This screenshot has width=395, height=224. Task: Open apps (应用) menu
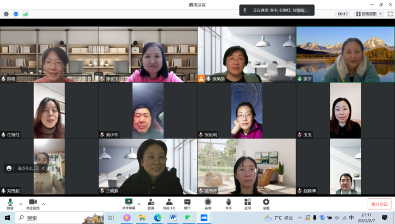248,204
